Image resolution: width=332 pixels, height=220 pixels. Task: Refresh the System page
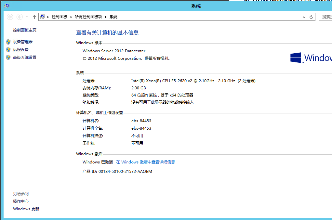tap(311, 17)
